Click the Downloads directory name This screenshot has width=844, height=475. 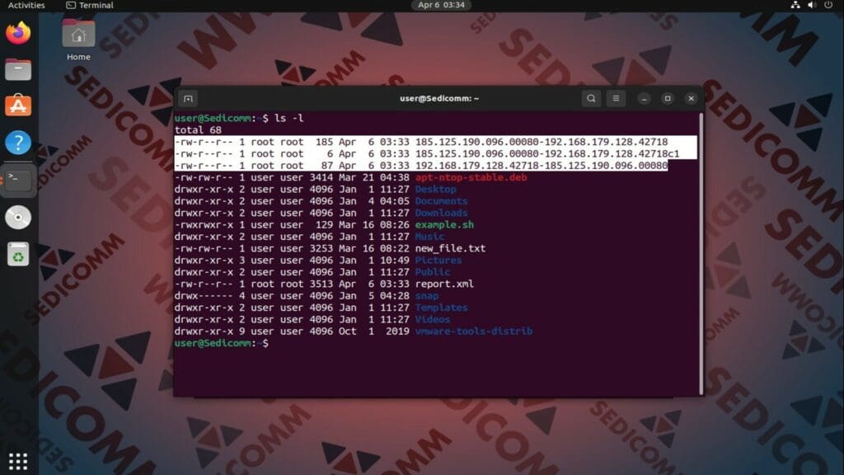pyautogui.click(x=442, y=213)
